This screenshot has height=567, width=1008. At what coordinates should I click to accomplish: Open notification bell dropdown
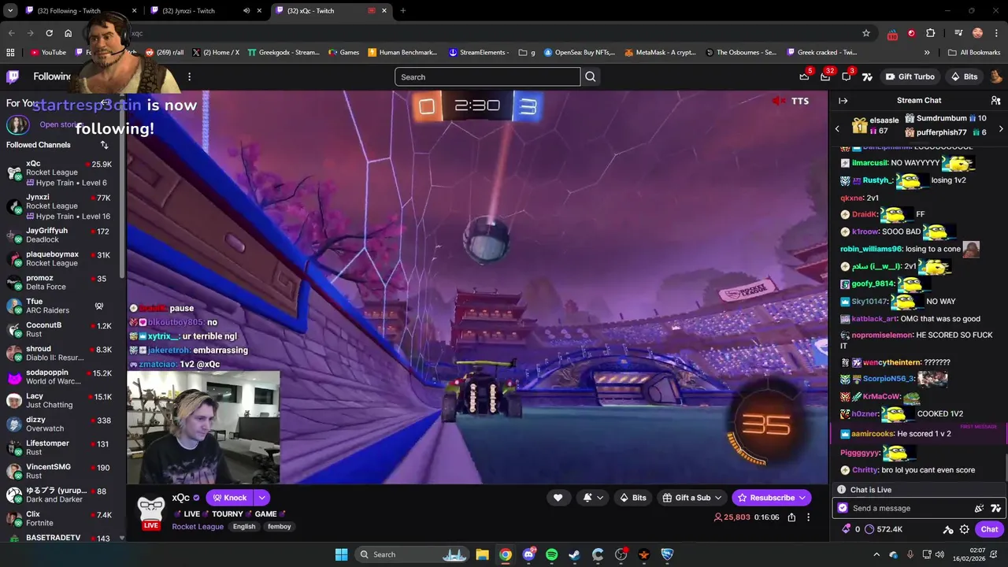pos(593,498)
